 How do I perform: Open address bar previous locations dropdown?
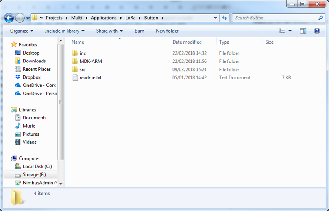tap(216, 18)
